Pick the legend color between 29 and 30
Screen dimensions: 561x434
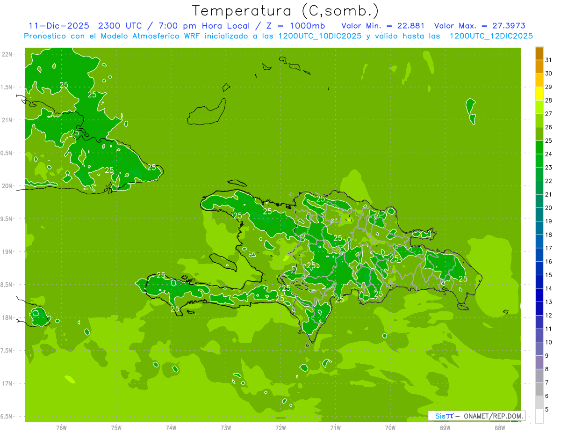click(x=539, y=80)
